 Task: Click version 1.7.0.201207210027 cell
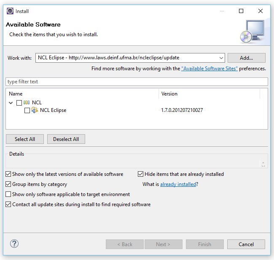(x=182, y=110)
